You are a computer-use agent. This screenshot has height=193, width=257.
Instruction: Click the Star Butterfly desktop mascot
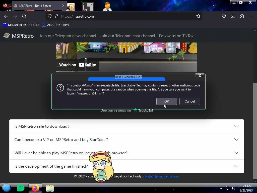coord(102,167)
